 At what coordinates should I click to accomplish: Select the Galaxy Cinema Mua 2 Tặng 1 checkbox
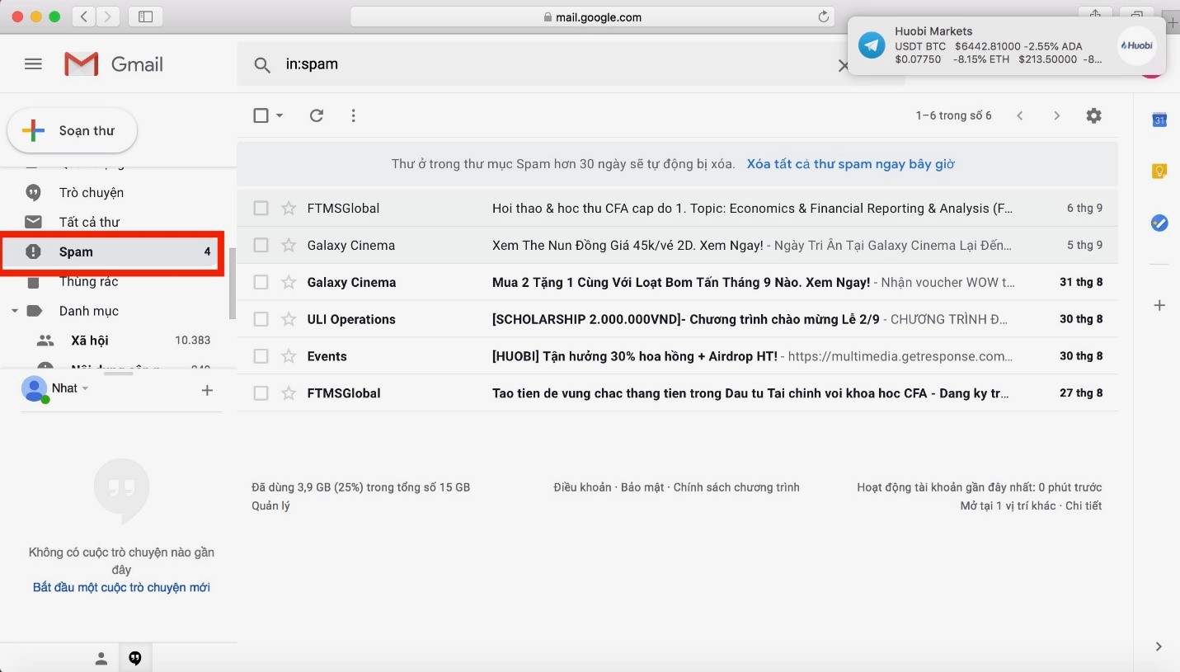click(x=261, y=282)
